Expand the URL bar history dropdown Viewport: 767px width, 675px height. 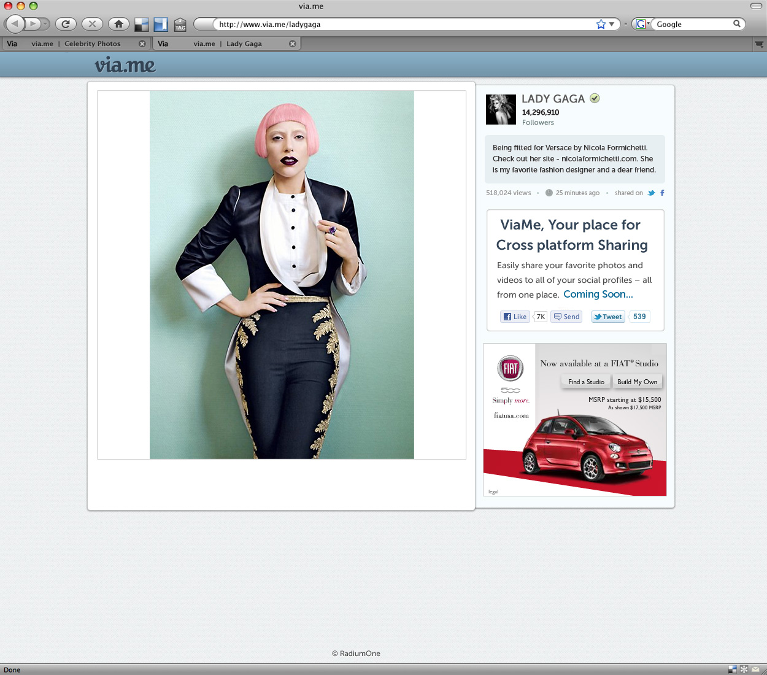pyautogui.click(x=612, y=25)
